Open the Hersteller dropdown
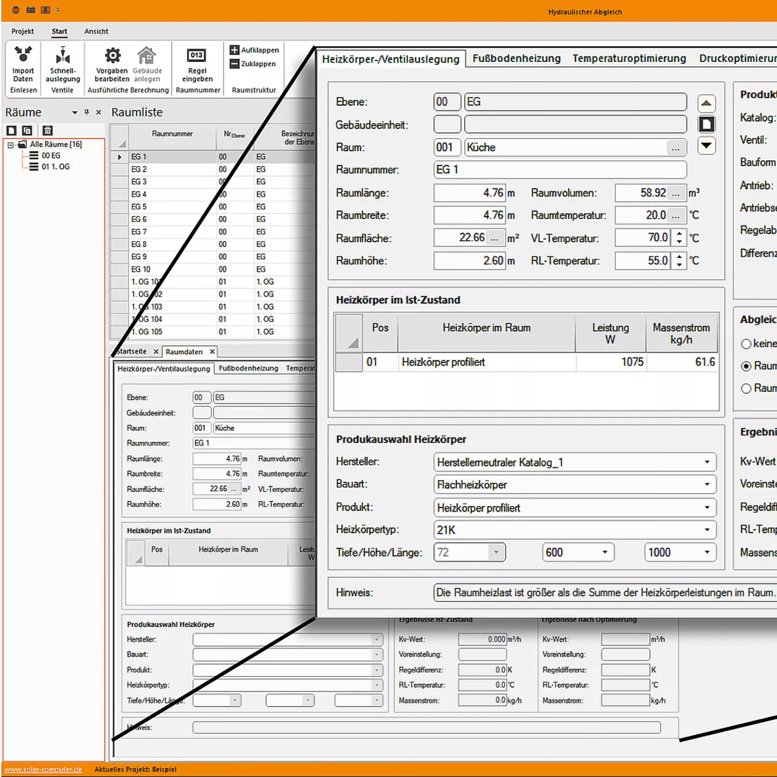Screen dimensions: 777x777 707,463
